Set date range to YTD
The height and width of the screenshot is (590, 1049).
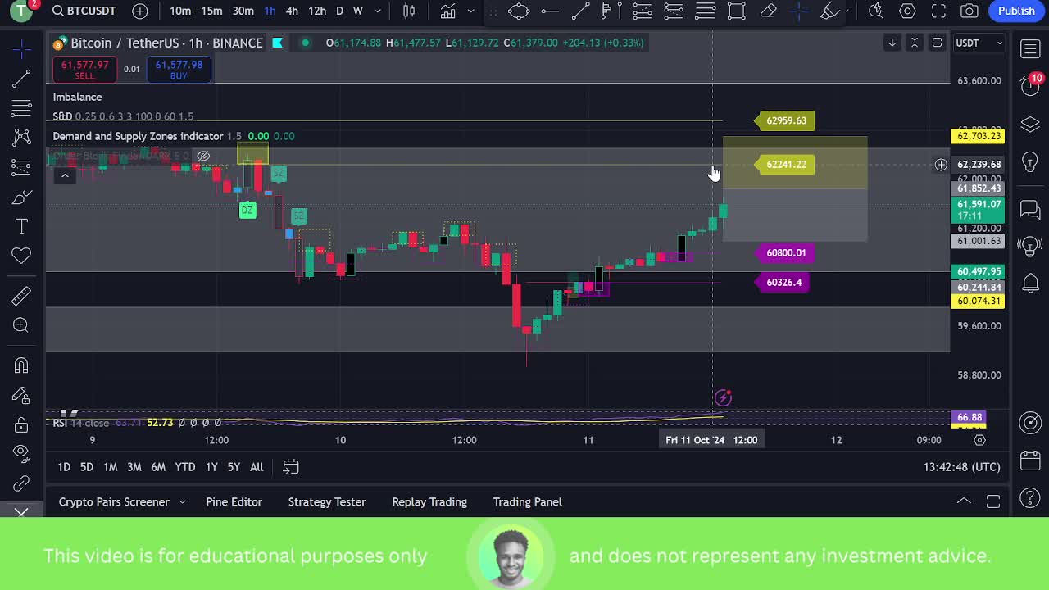pos(185,467)
